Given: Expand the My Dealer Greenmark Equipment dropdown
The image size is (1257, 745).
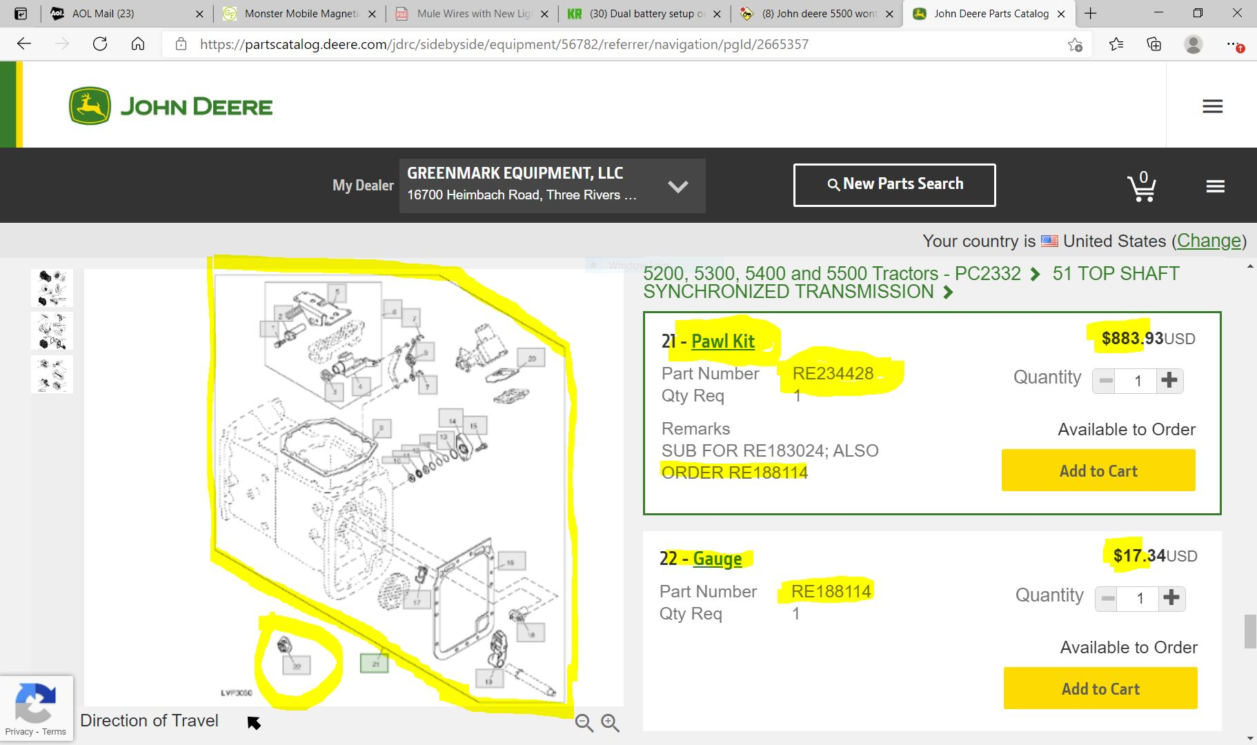Looking at the screenshot, I should pyautogui.click(x=677, y=186).
